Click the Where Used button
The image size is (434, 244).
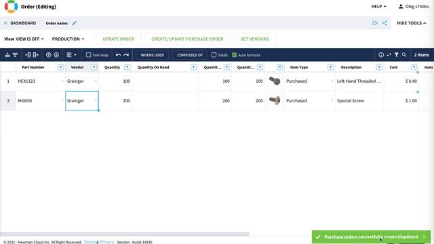pyautogui.click(x=152, y=55)
